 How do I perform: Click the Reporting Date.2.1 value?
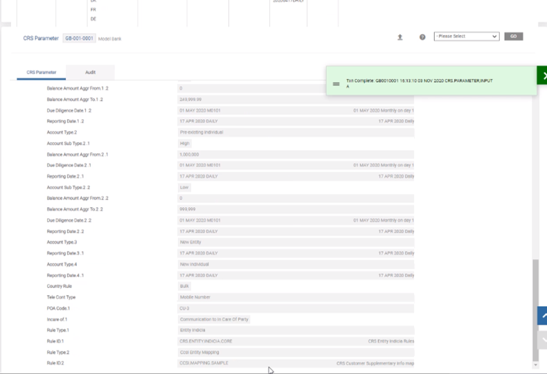(296, 176)
